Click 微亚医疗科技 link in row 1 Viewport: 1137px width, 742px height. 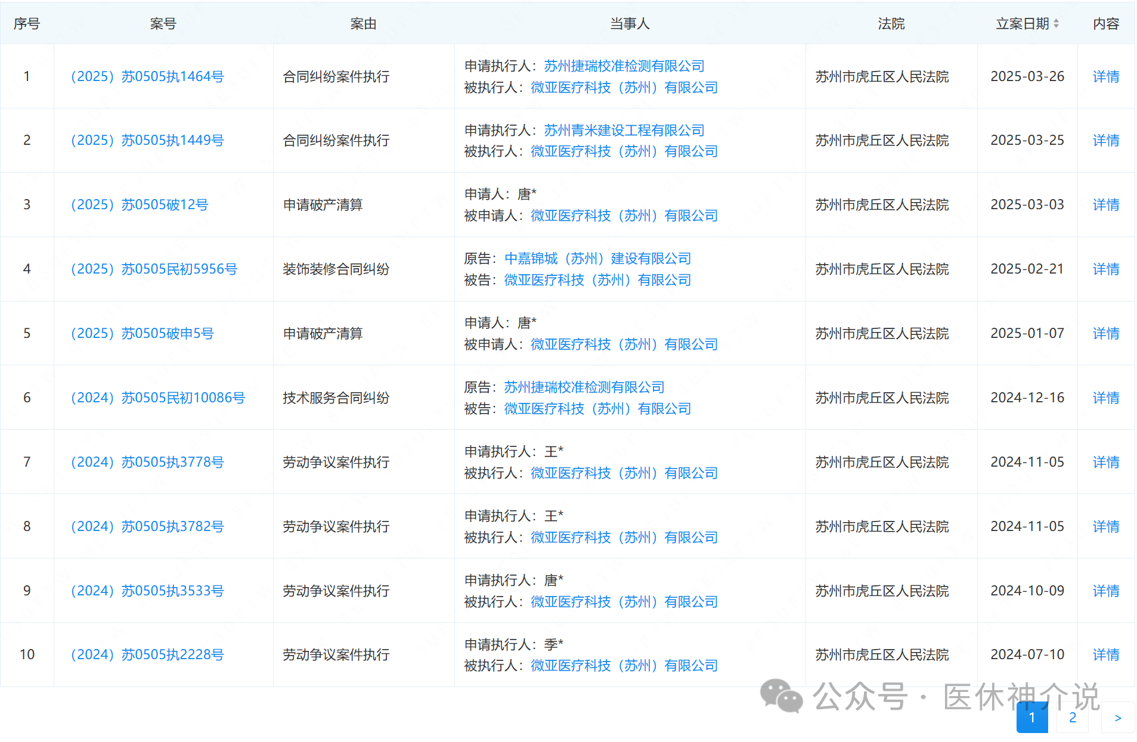click(x=624, y=87)
